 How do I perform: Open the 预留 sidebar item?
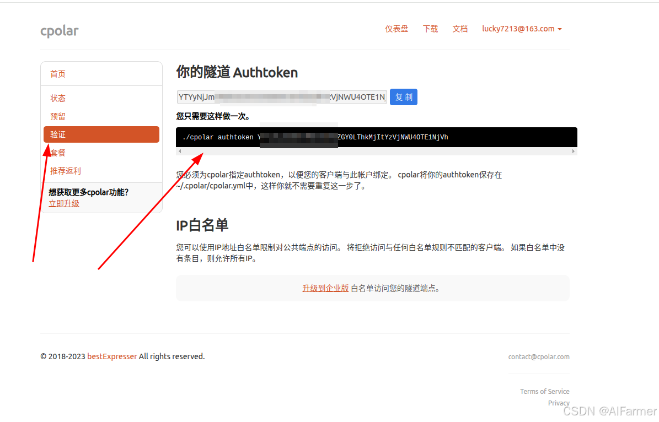(58, 116)
